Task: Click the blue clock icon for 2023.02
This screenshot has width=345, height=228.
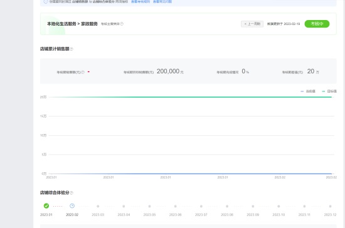Action: coord(72,206)
